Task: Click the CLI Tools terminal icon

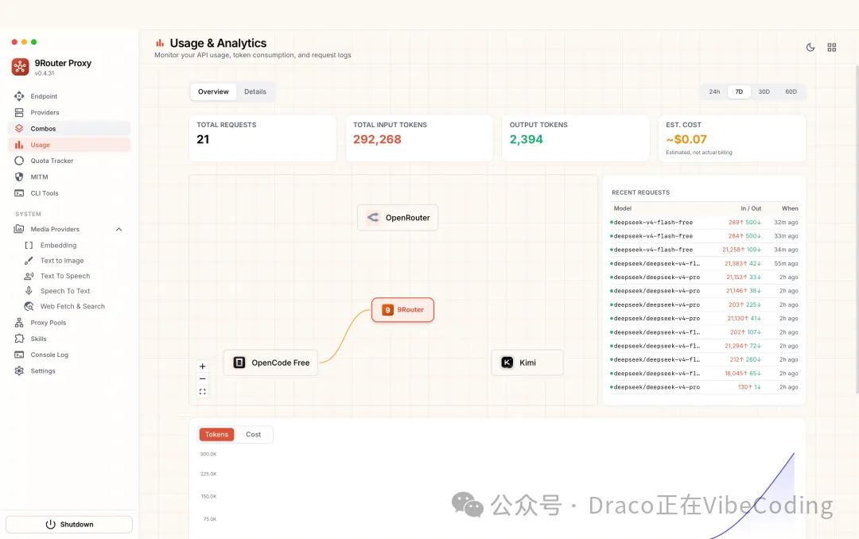Action: click(19, 193)
